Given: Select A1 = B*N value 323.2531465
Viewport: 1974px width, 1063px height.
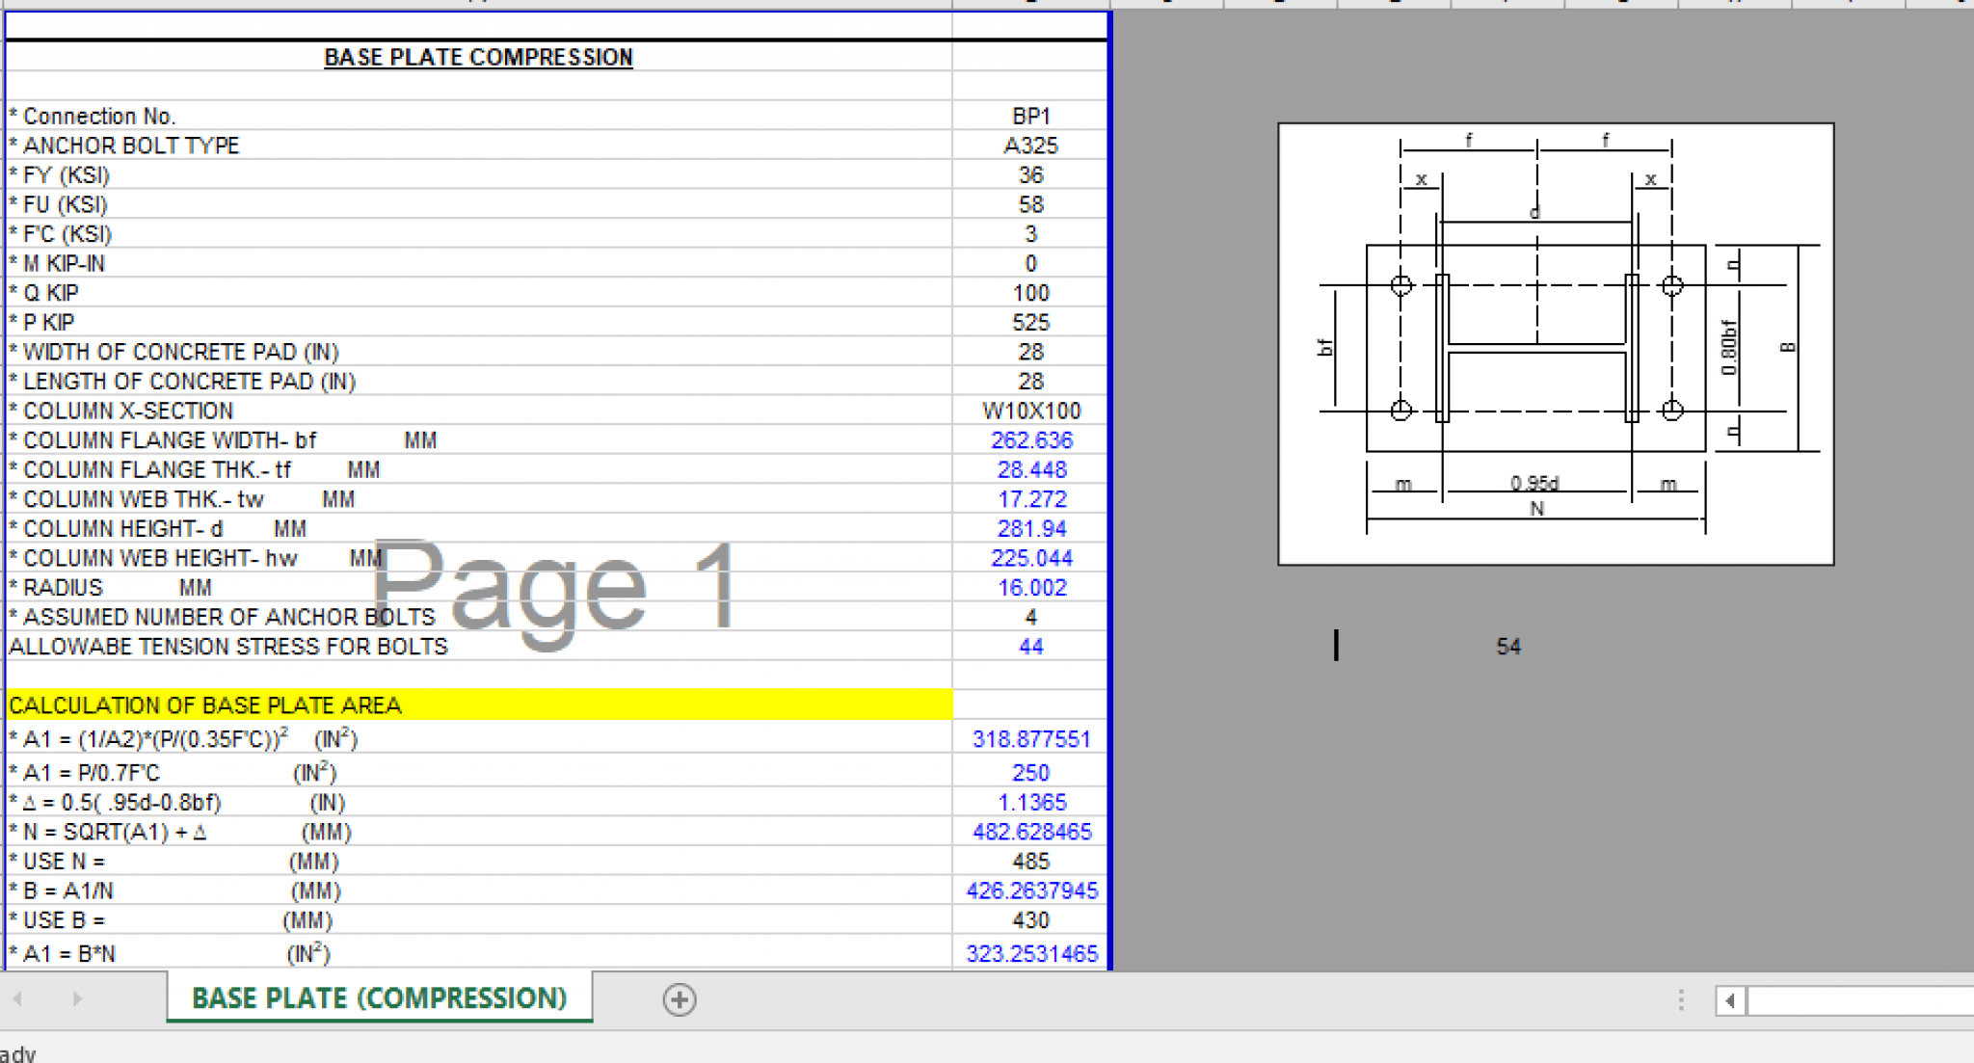Looking at the screenshot, I should [1030, 953].
